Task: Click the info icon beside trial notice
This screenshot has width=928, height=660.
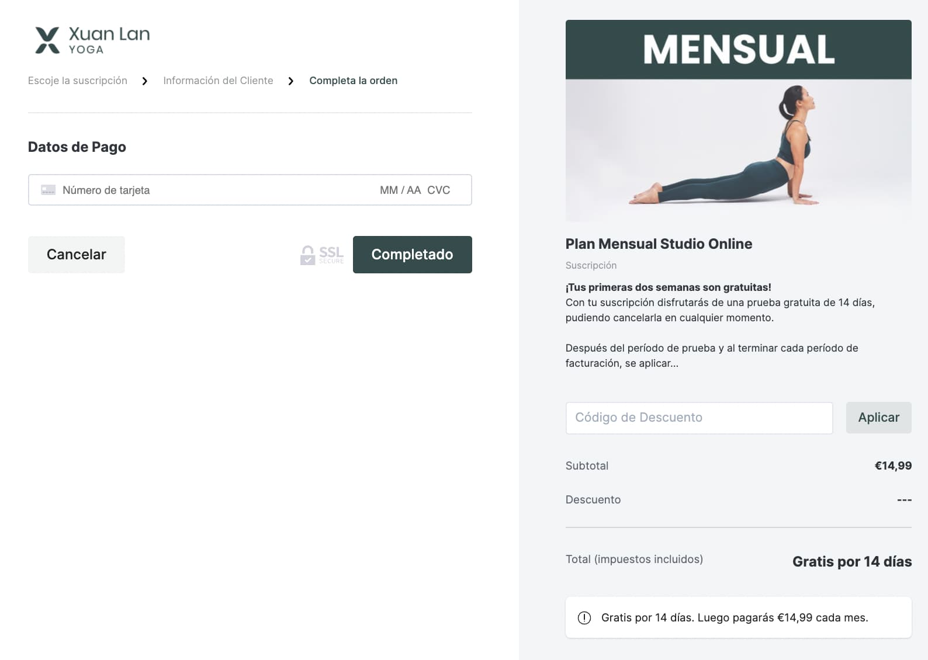Action: pos(584,617)
